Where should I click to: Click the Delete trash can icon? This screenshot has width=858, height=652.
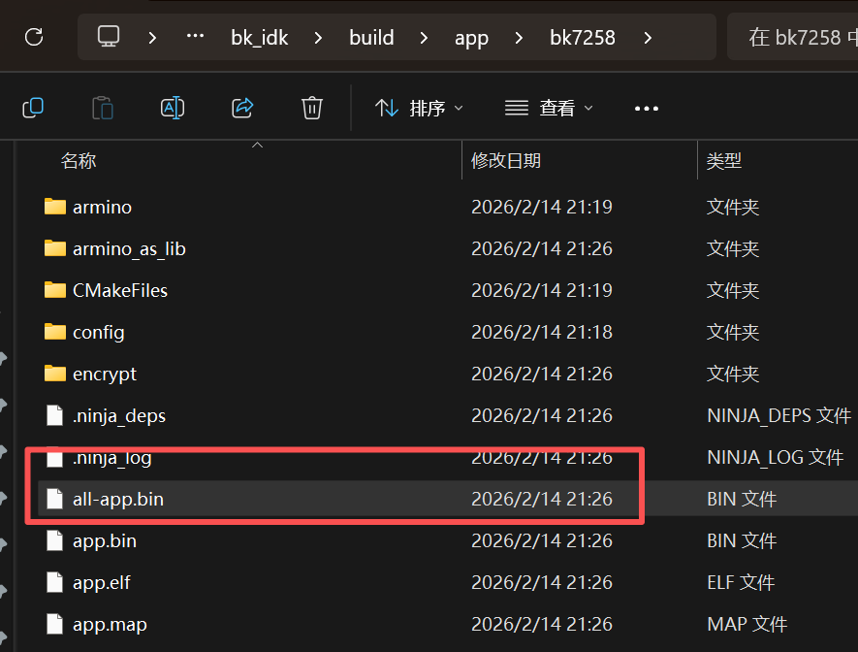pos(312,108)
